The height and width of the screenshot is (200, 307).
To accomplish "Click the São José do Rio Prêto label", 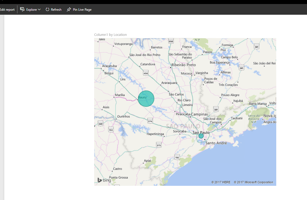I will pyautogui.click(x=145, y=55).
